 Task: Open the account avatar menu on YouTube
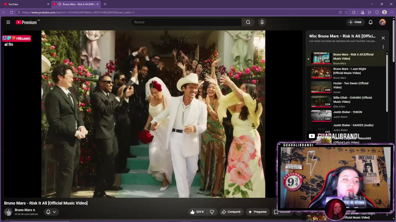pos(383,22)
